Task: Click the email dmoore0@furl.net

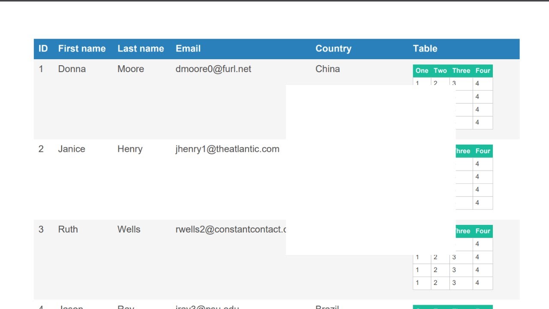Action: 213,69
